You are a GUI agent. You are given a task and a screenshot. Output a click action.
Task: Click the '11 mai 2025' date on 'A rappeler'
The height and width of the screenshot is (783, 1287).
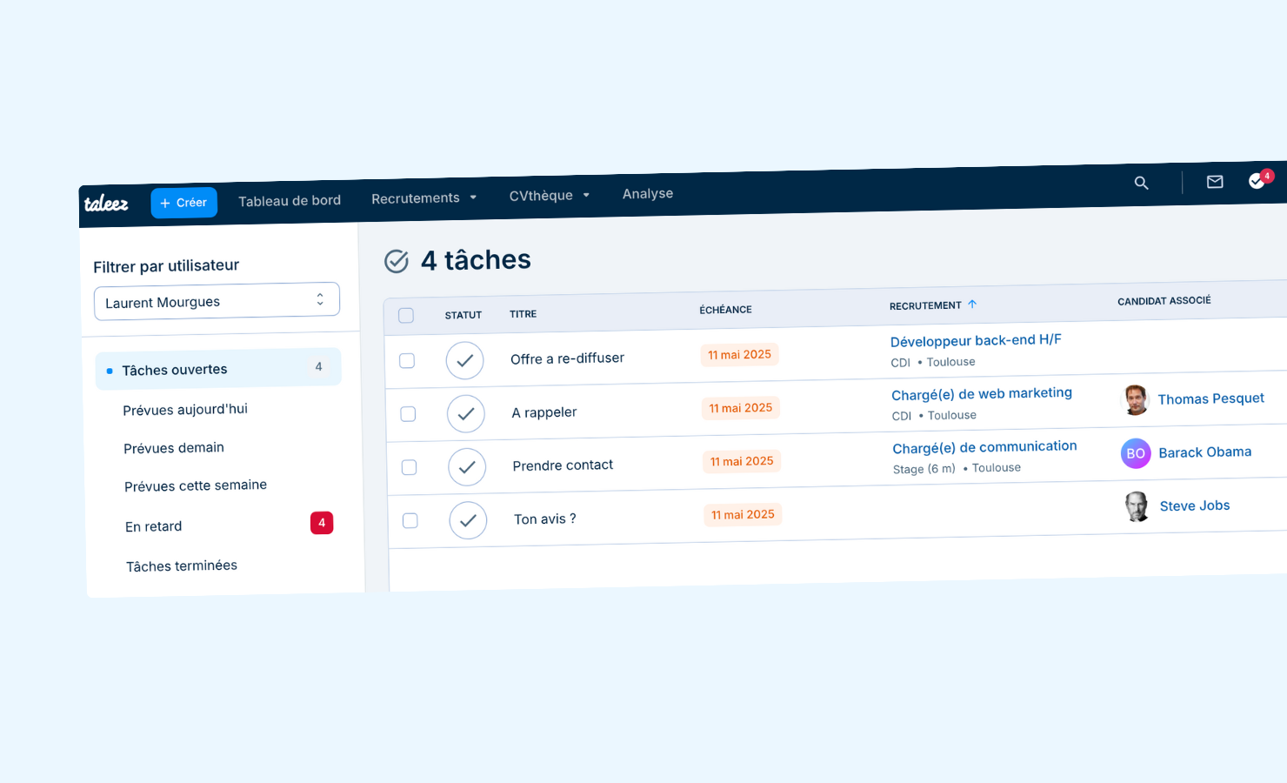740,408
